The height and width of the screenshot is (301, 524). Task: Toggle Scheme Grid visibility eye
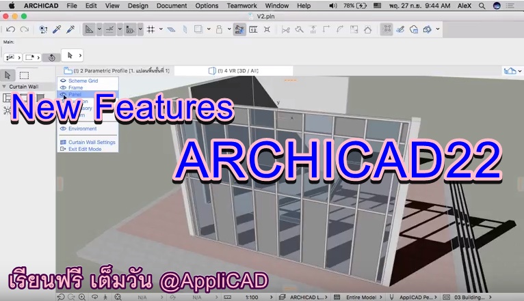(x=63, y=81)
